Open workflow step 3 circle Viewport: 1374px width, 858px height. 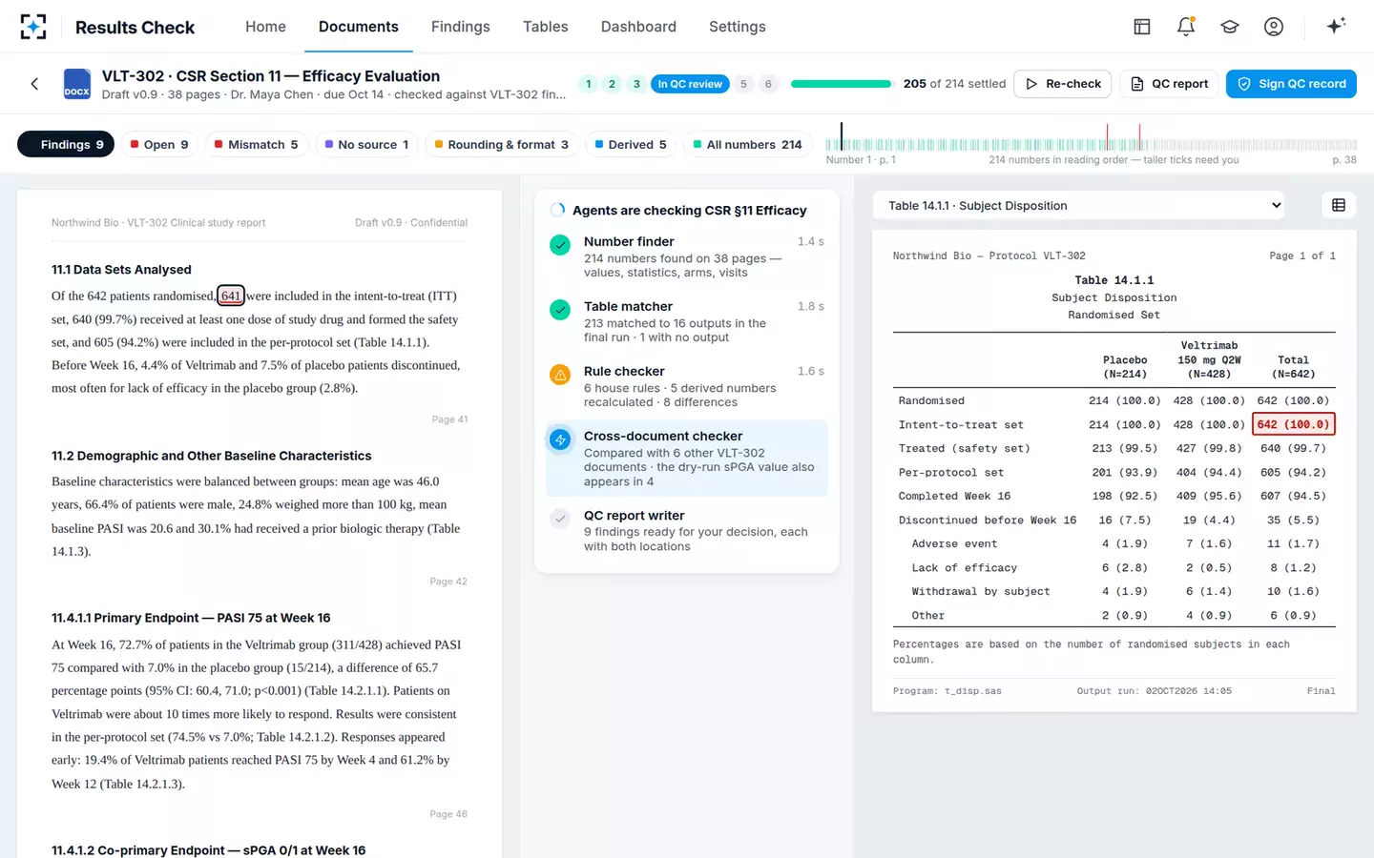coord(636,84)
